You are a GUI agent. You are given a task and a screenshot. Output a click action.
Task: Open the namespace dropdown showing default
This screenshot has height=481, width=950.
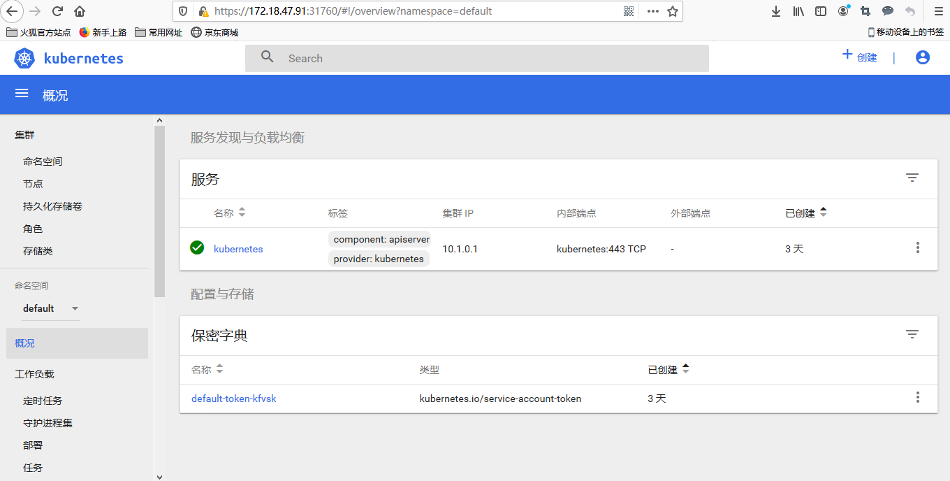50,308
